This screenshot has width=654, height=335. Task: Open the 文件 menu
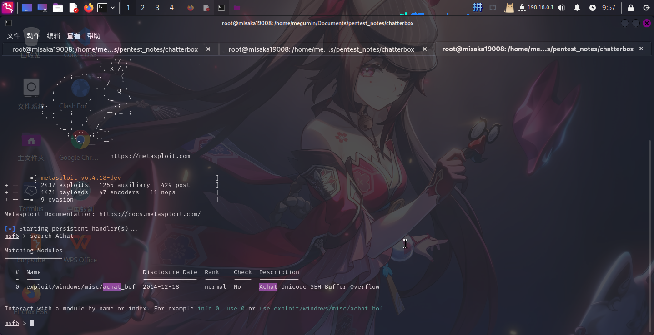pyautogui.click(x=14, y=36)
